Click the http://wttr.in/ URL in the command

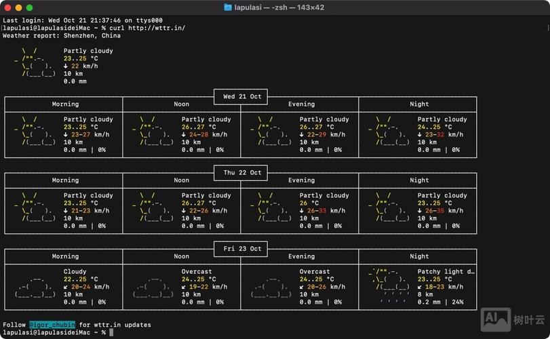click(157, 28)
